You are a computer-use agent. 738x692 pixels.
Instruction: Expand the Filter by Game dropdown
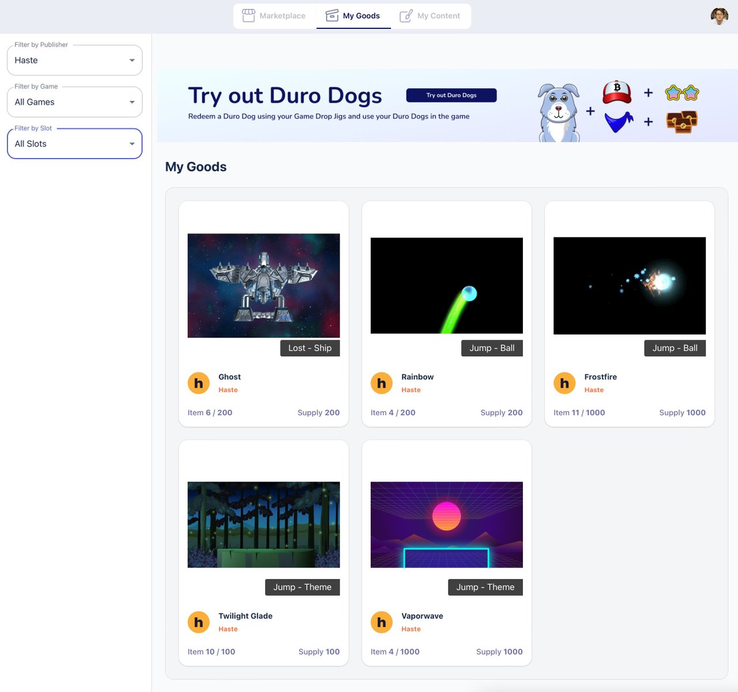[74, 102]
